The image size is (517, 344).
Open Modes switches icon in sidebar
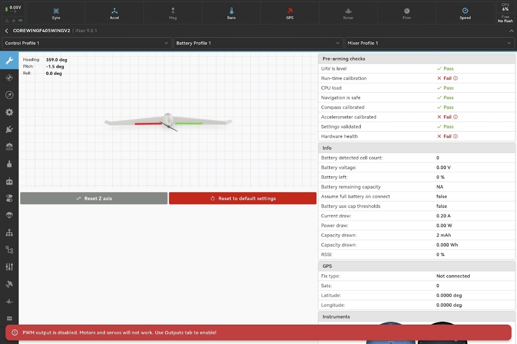coord(9,198)
